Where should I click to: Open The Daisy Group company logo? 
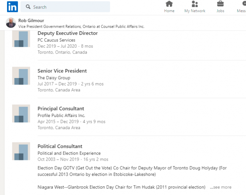pyautogui.click(x=21, y=76)
